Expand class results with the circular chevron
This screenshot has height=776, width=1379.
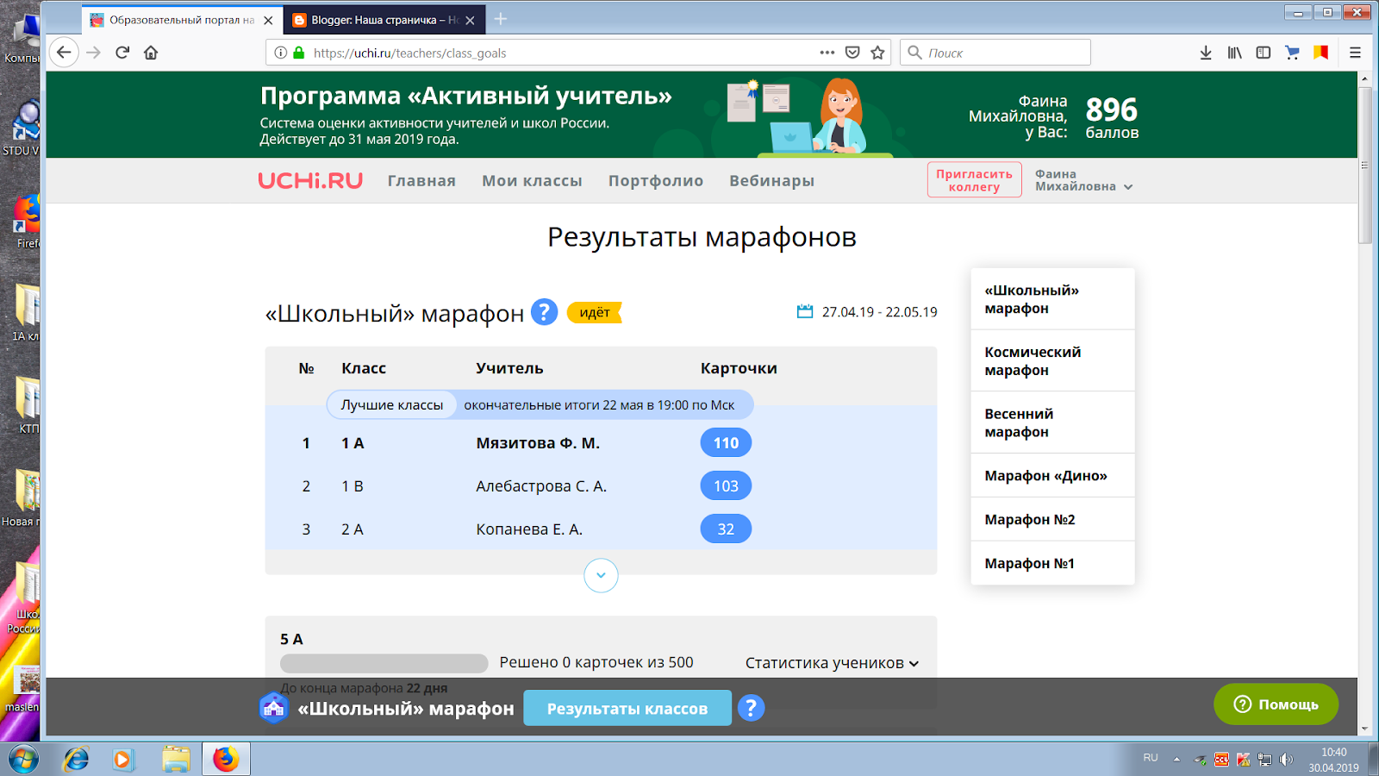click(601, 575)
